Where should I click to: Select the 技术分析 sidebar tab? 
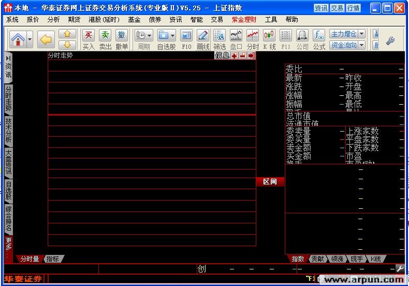tap(8, 131)
